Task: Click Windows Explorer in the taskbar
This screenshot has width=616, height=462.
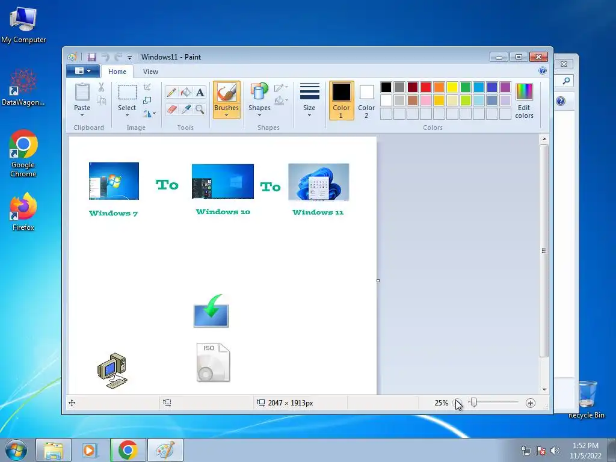Action: click(x=54, y=450)
